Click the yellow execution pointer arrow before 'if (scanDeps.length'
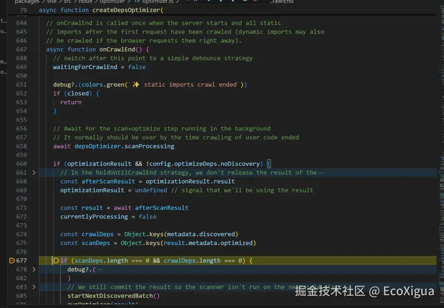The height and width of the screenshot is (308, 444). click(56, 261)
